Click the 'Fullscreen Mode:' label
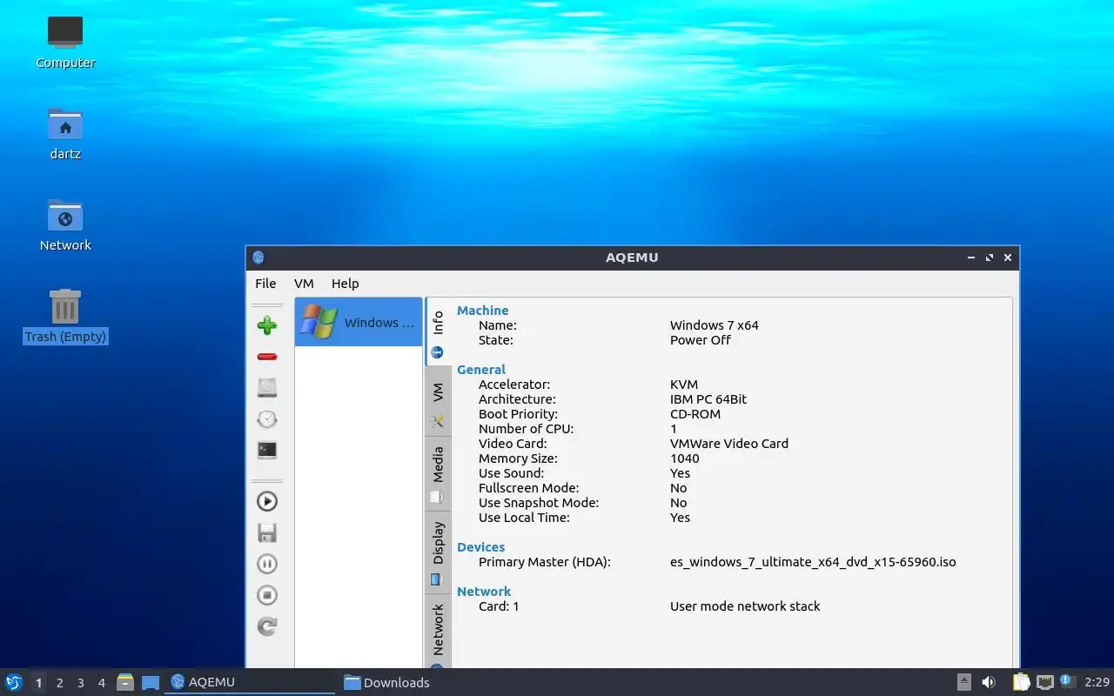Screen dimensions: 1114x696 point(528,488)
